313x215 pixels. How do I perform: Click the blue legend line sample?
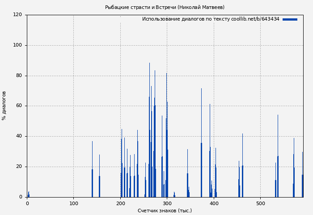click(290, 19)
